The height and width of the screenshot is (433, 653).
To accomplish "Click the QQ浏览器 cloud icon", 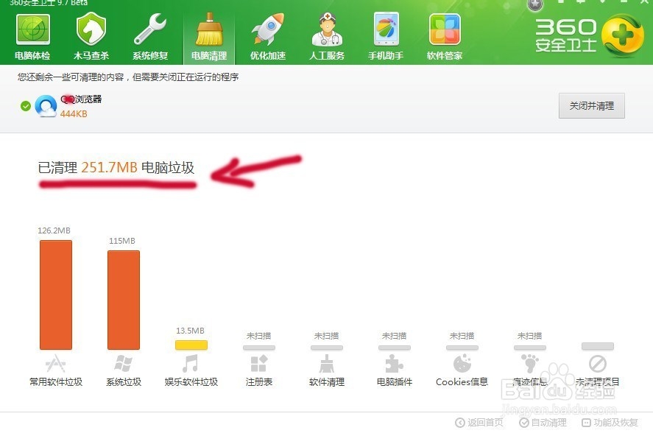I will pos(46,106).
